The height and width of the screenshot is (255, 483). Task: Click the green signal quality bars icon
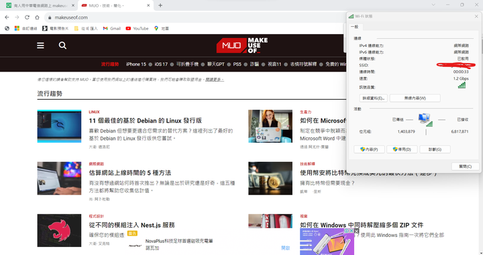[462, 86]
